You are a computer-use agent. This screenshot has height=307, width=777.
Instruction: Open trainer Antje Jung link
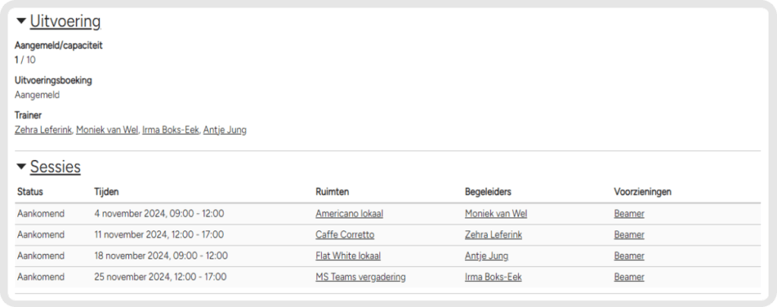(x=225, y=130)
